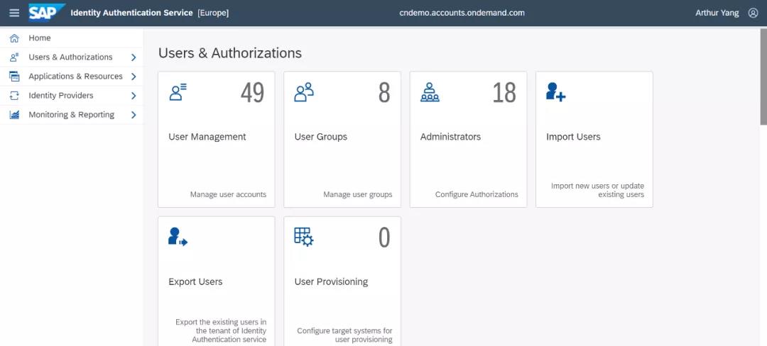
Task: Click 'Manage user groups' description
Action: (x=357, y=194)
